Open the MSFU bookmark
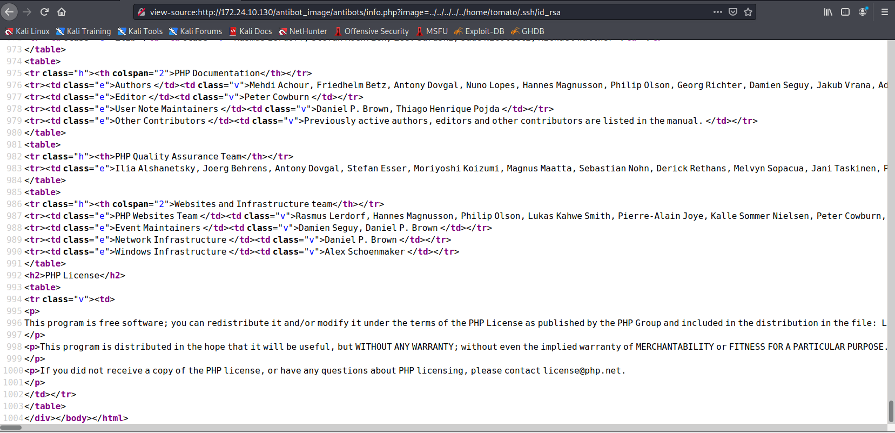This screenshot has height=433, width=895. [432, 31]
